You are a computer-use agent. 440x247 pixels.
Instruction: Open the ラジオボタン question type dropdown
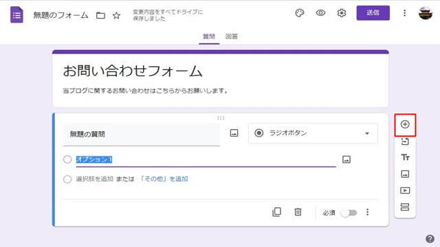point(313,133)
